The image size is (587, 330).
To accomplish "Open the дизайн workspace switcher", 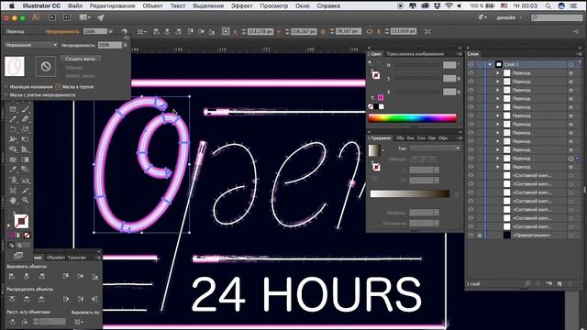I will (509, 17).
